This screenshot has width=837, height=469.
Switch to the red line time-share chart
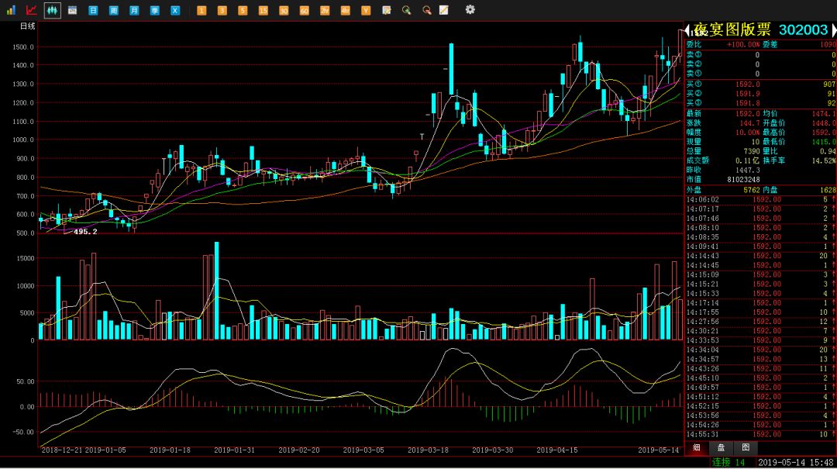(x=32, y=9)
